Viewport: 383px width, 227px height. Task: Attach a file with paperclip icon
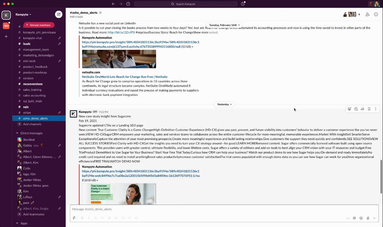pos(368,218)
